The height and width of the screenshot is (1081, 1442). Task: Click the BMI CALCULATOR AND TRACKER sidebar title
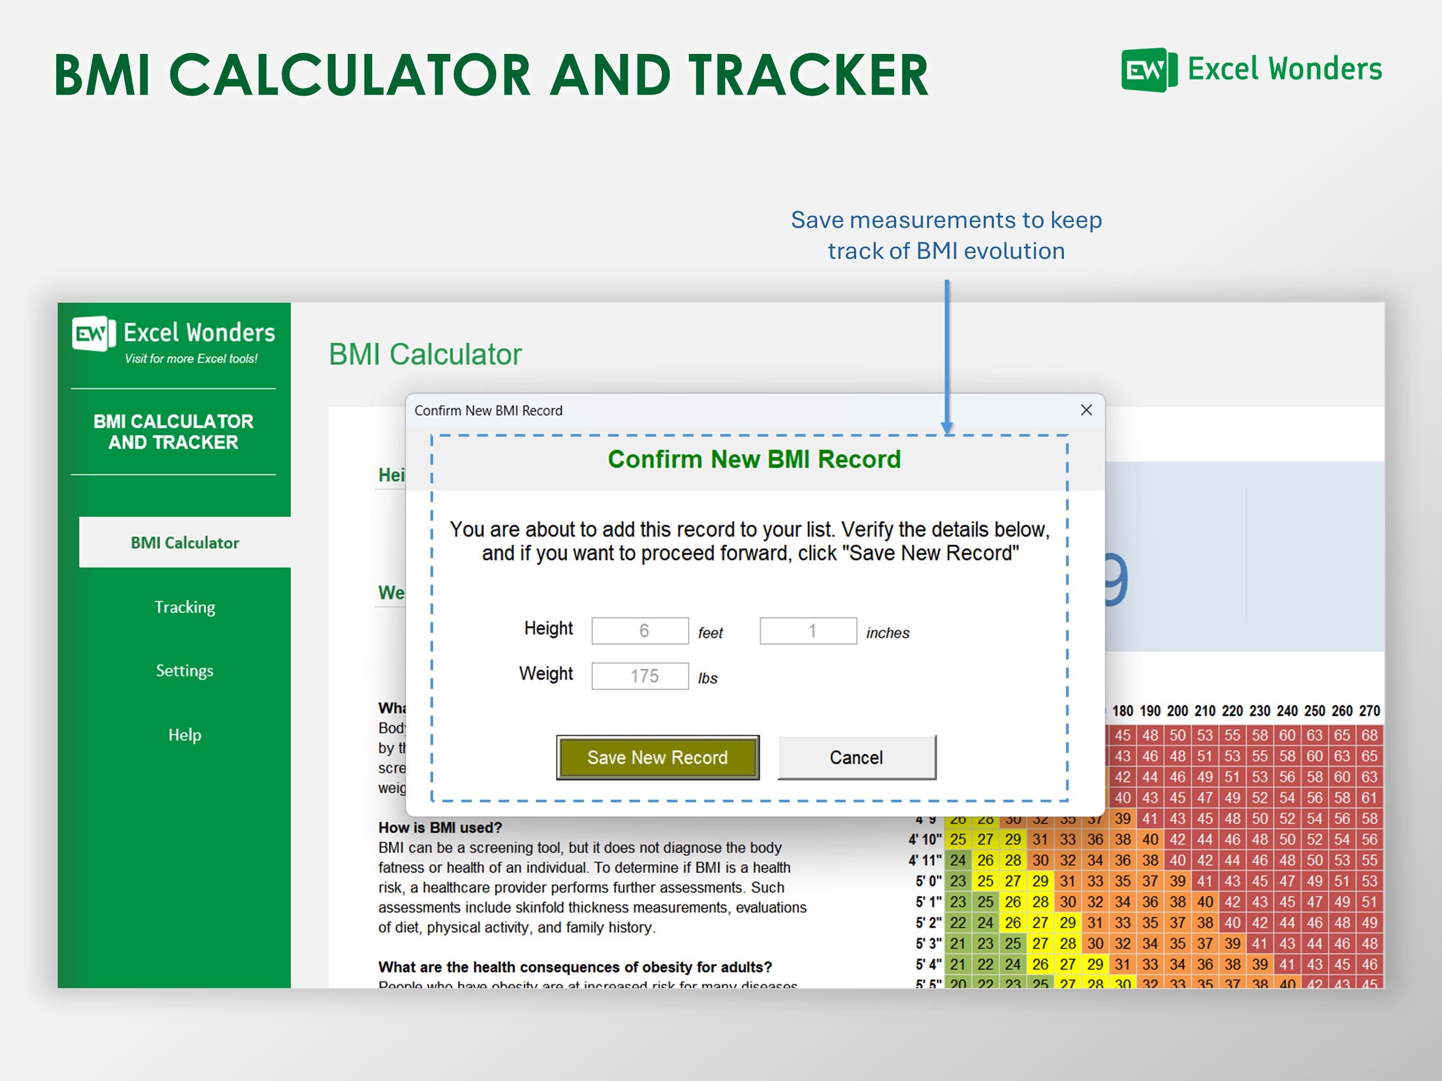click(x=174, y=431)
